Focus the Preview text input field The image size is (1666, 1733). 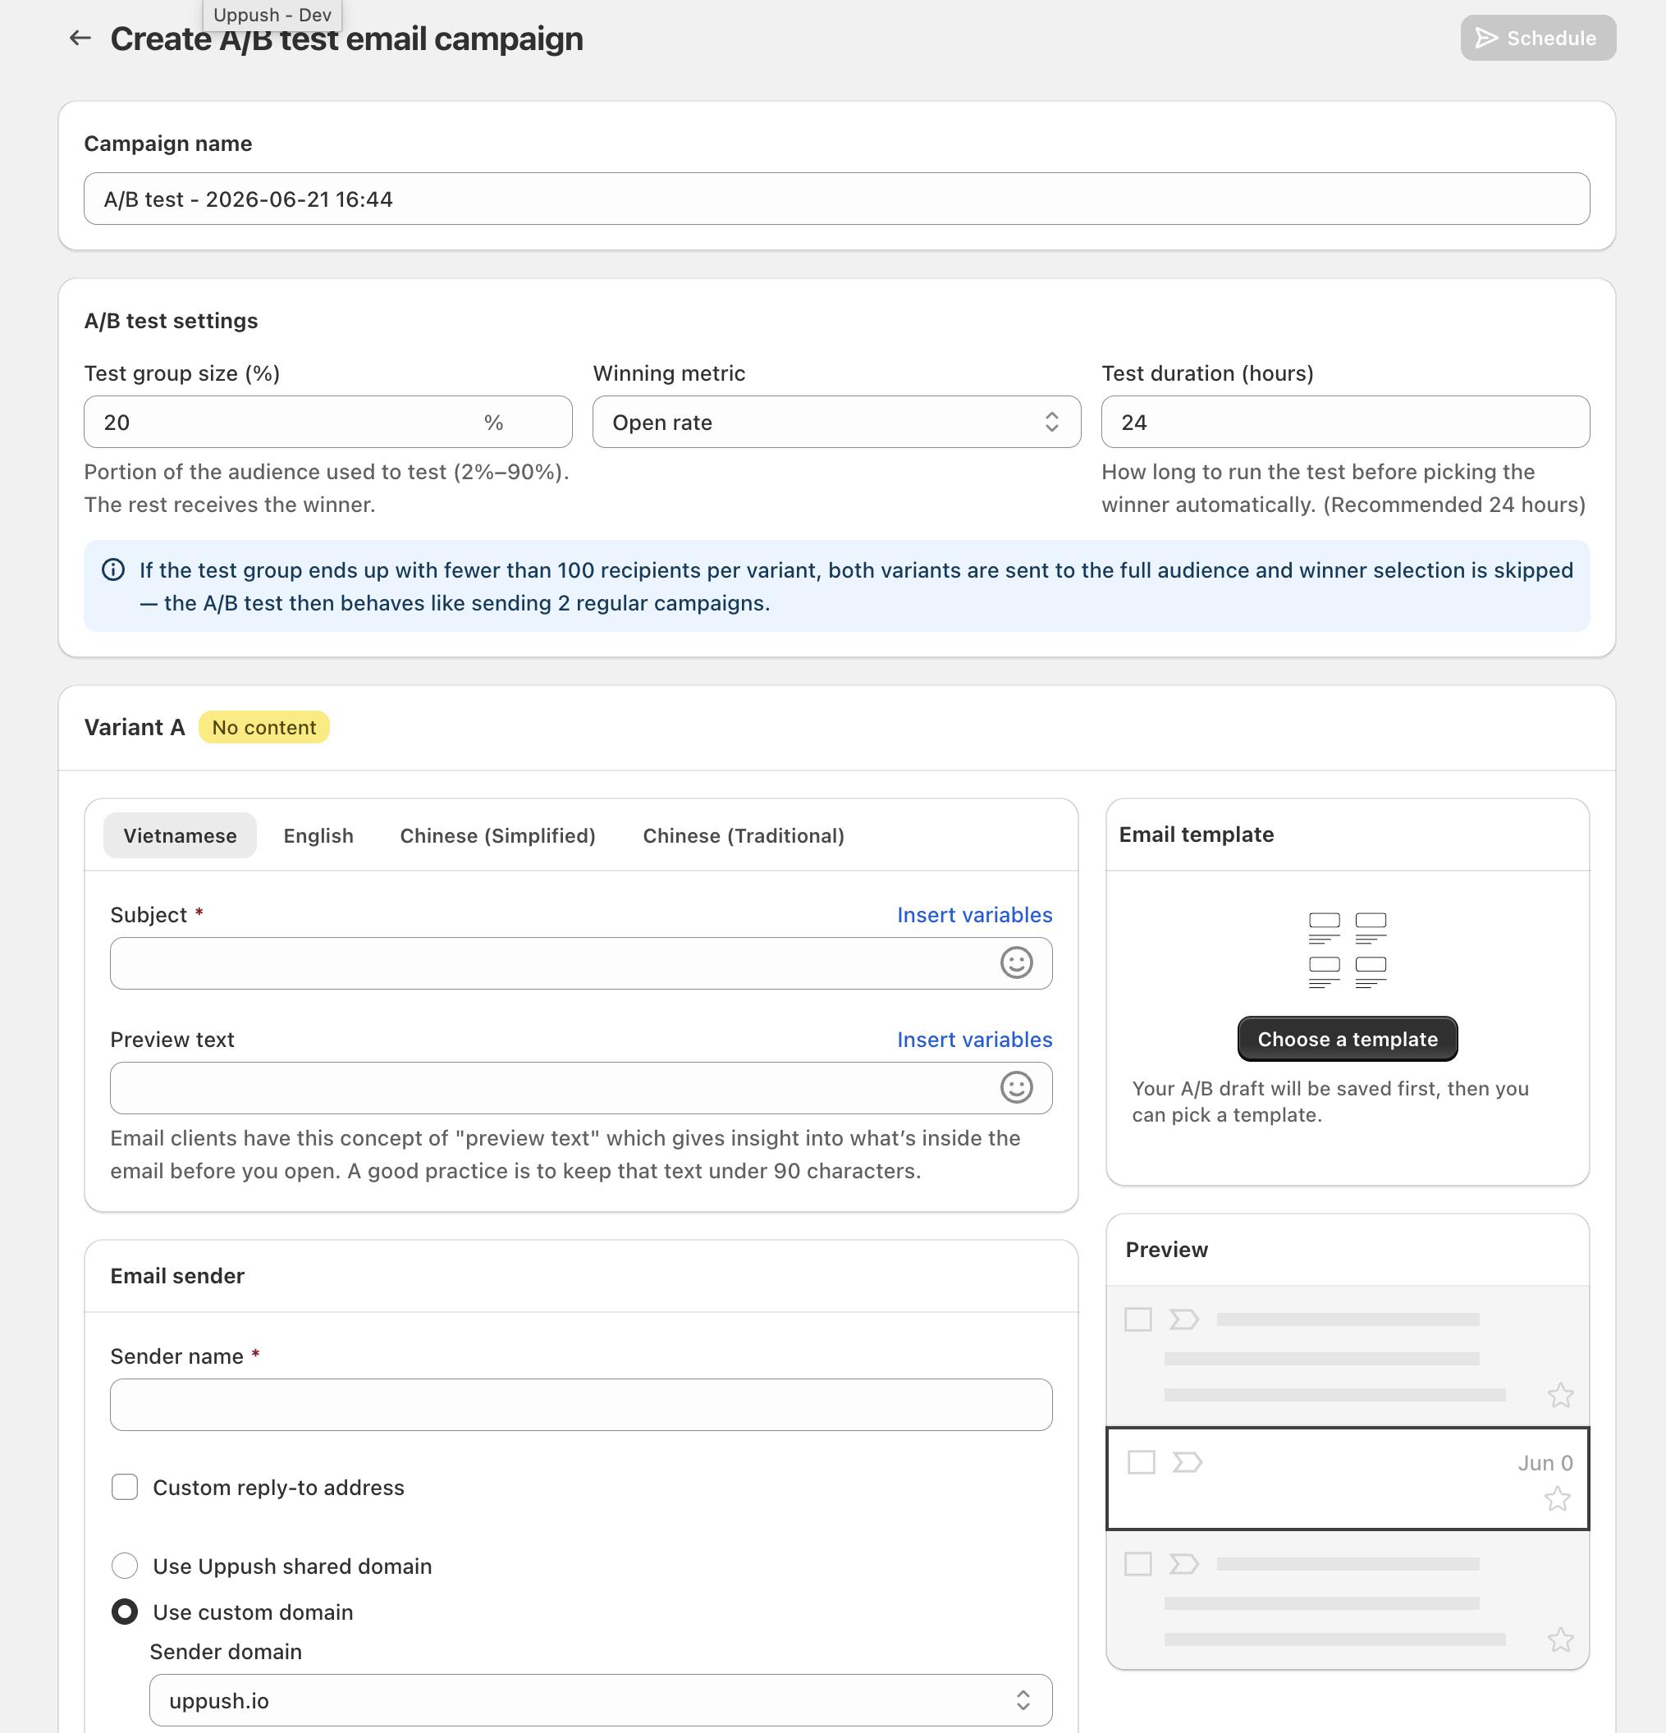(581, 1088)
